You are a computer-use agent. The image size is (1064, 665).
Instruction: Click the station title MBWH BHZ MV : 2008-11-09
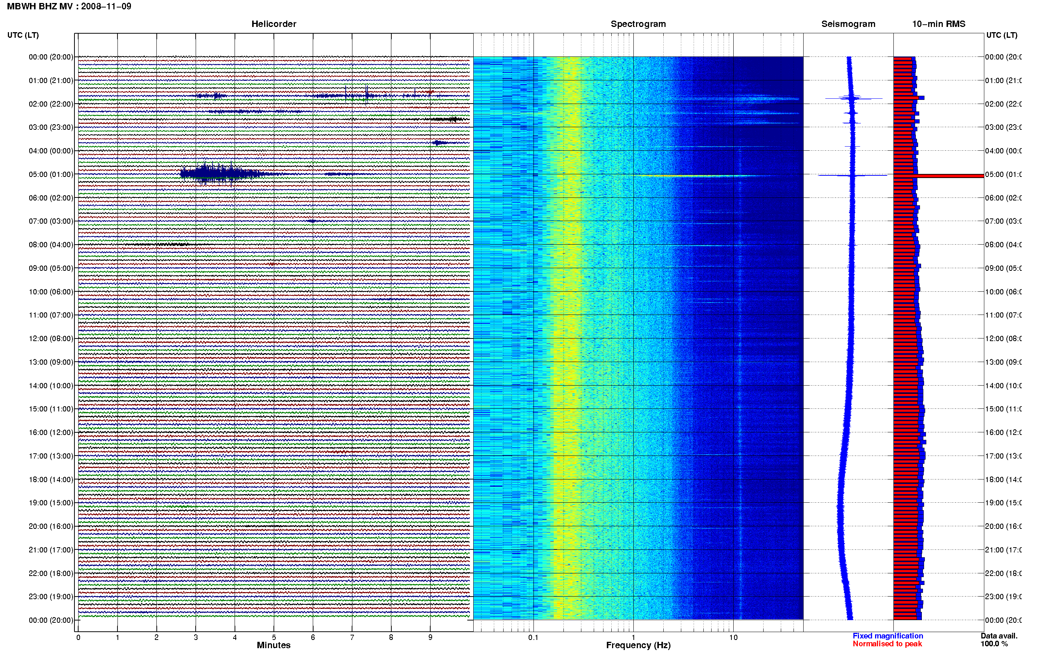(69, 6)
